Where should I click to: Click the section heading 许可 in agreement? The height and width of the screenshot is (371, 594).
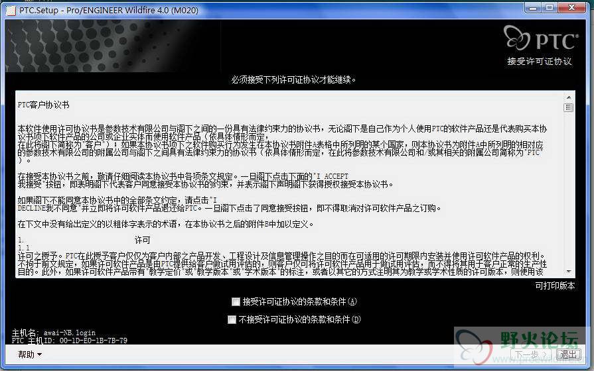tap(143, 240)
